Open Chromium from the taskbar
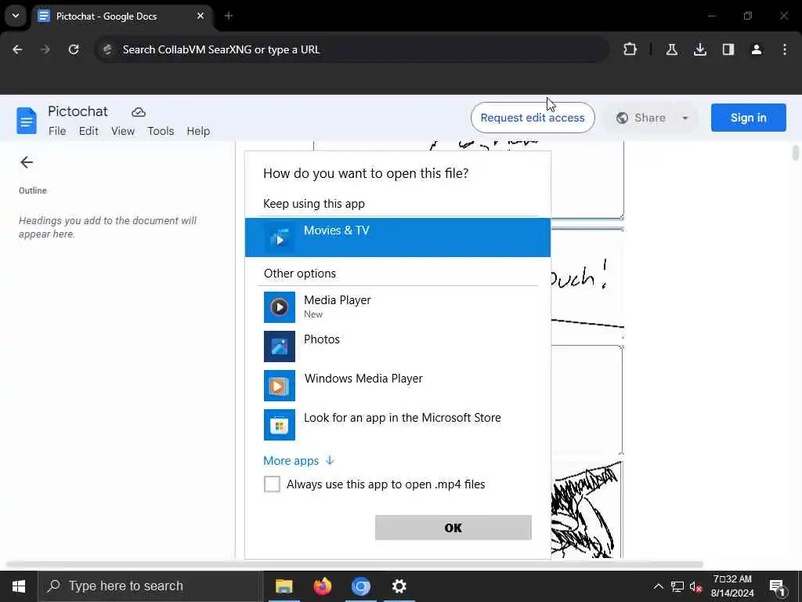Image resolution: width=802 pixels, height=602 pixels. coord(360,586)
